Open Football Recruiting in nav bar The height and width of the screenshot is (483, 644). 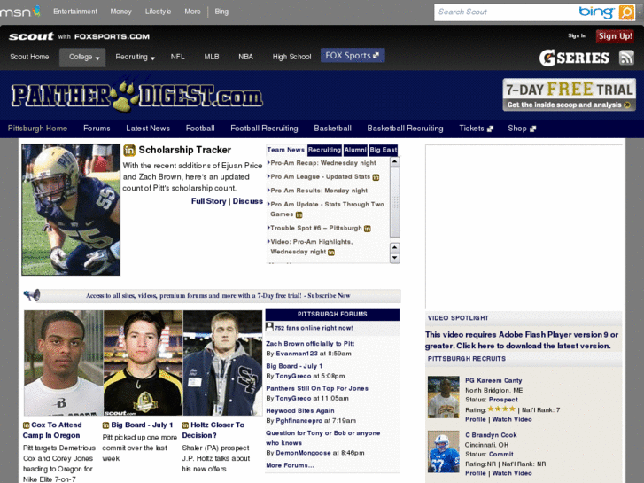264,129
